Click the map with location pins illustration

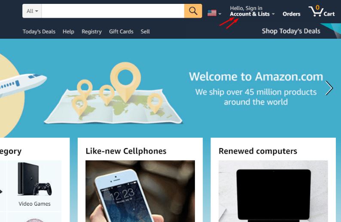(113, 94)
